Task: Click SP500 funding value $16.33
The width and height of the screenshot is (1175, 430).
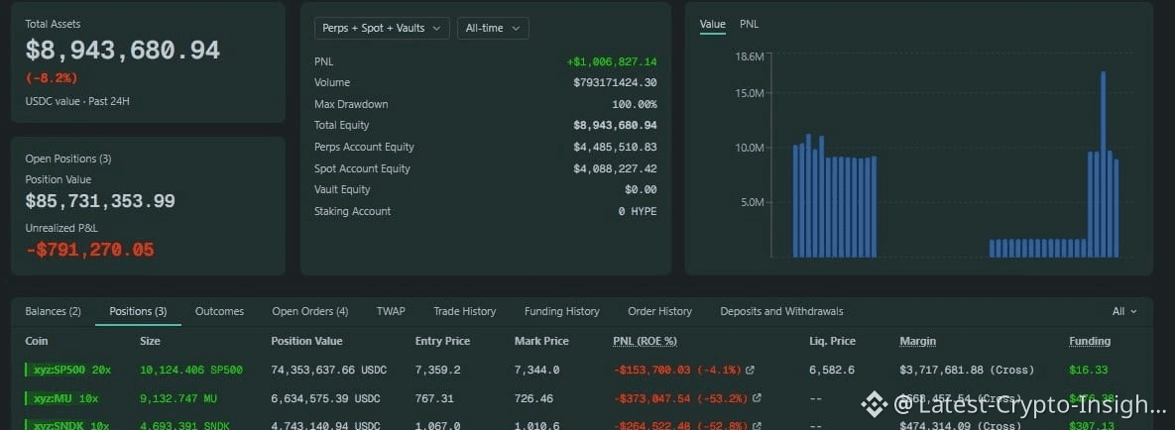Action: point(1088,371)
